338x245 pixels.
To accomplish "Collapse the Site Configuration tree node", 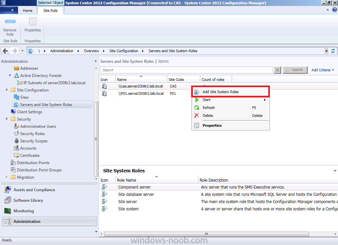I will click(7, 90).
